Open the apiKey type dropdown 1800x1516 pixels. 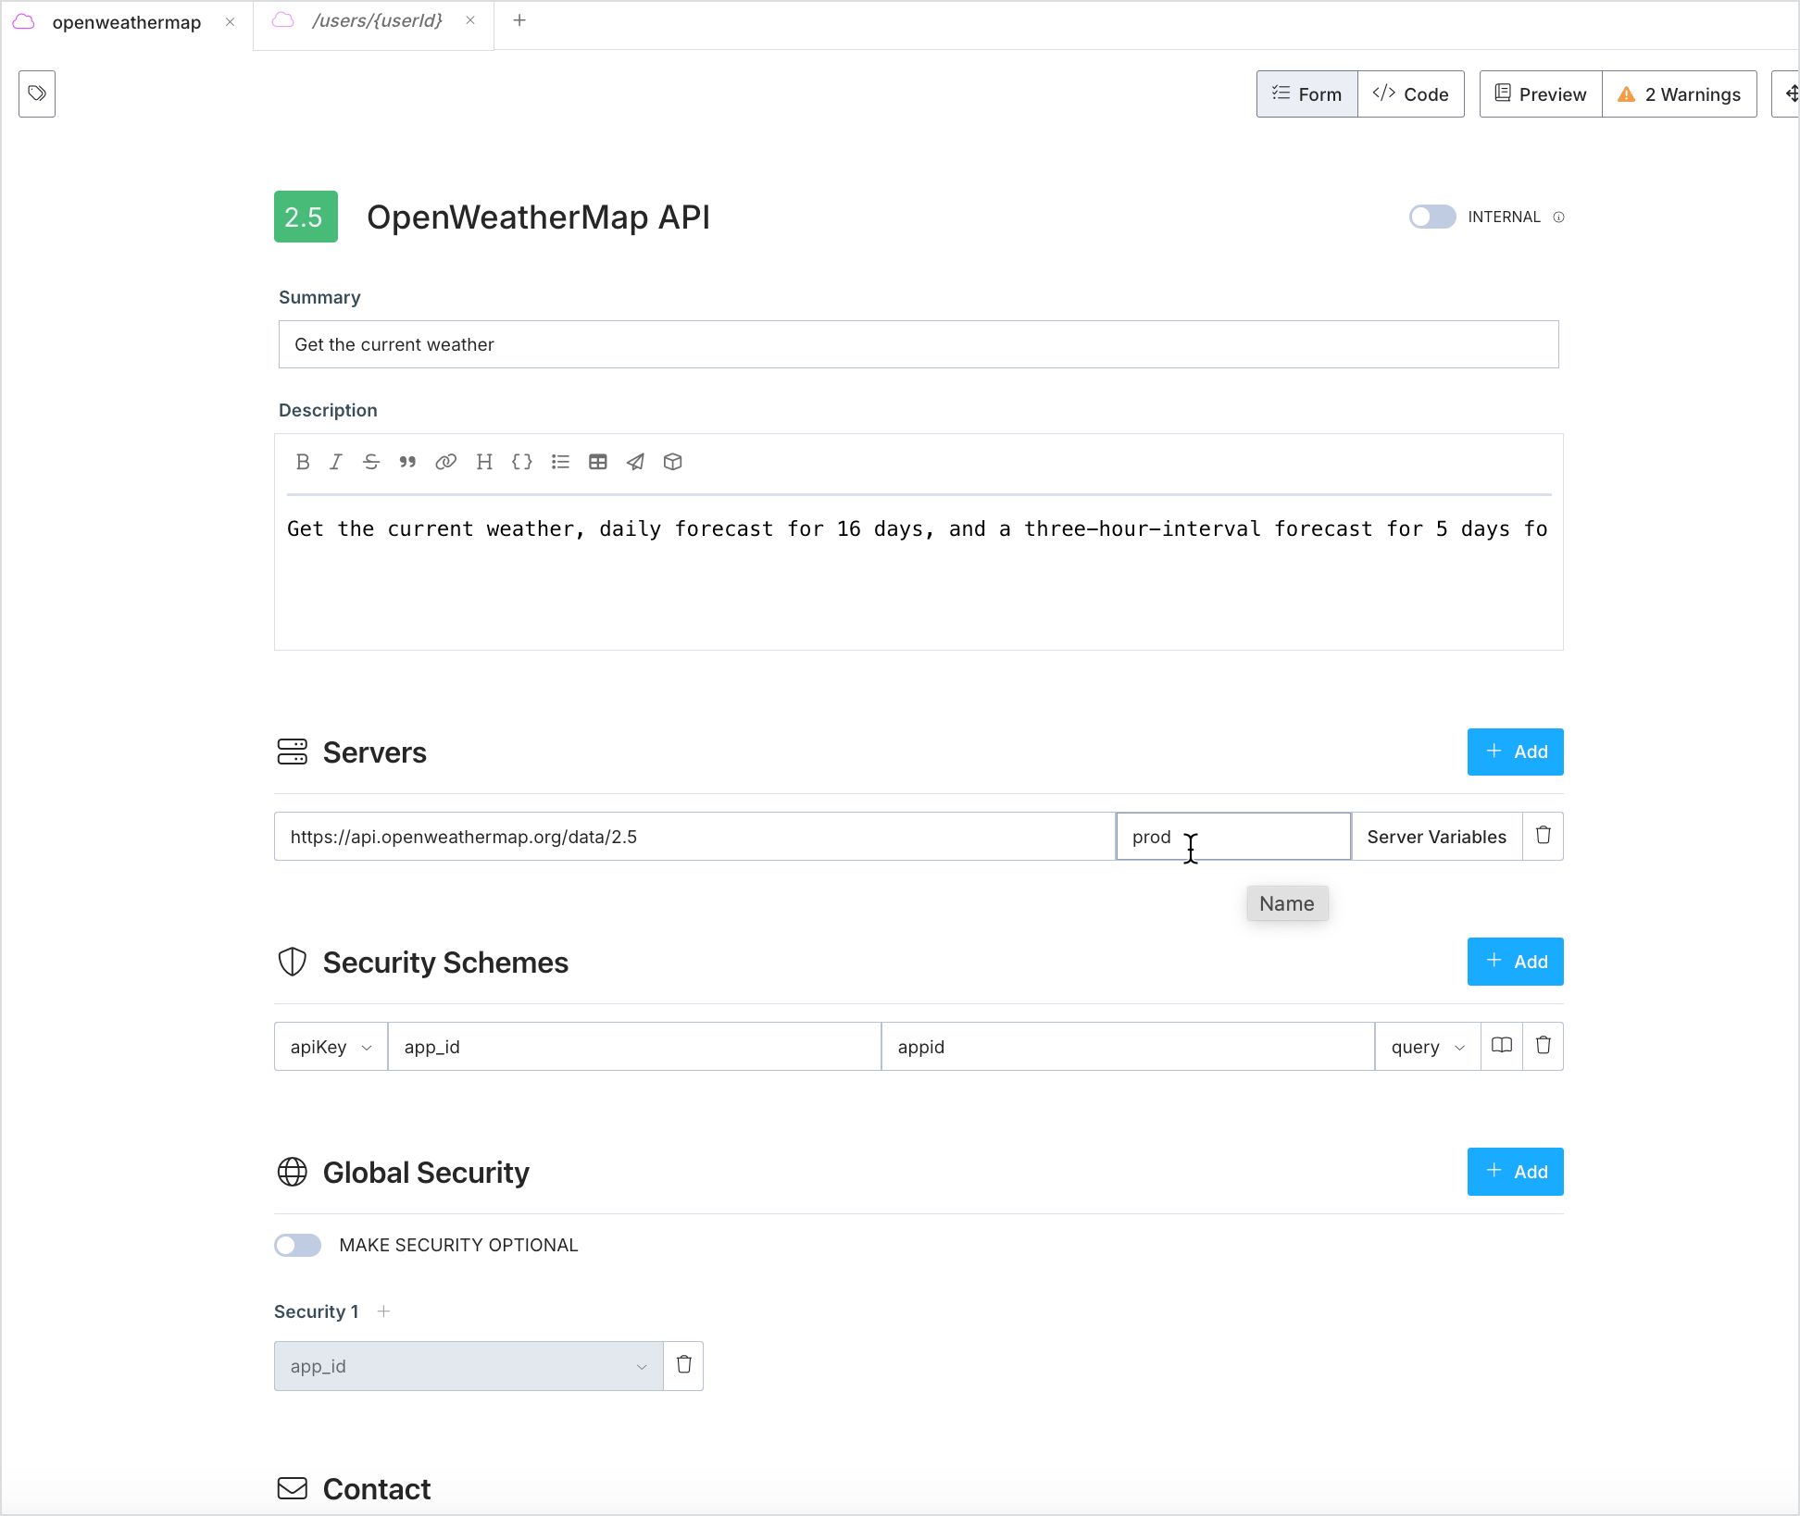tap(331, 1046)
